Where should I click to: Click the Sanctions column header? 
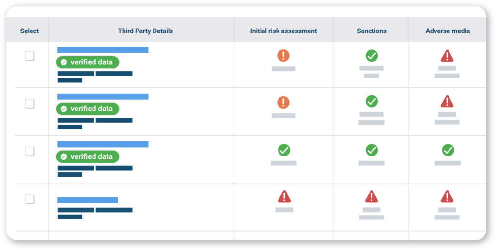[x=372, y=31]
